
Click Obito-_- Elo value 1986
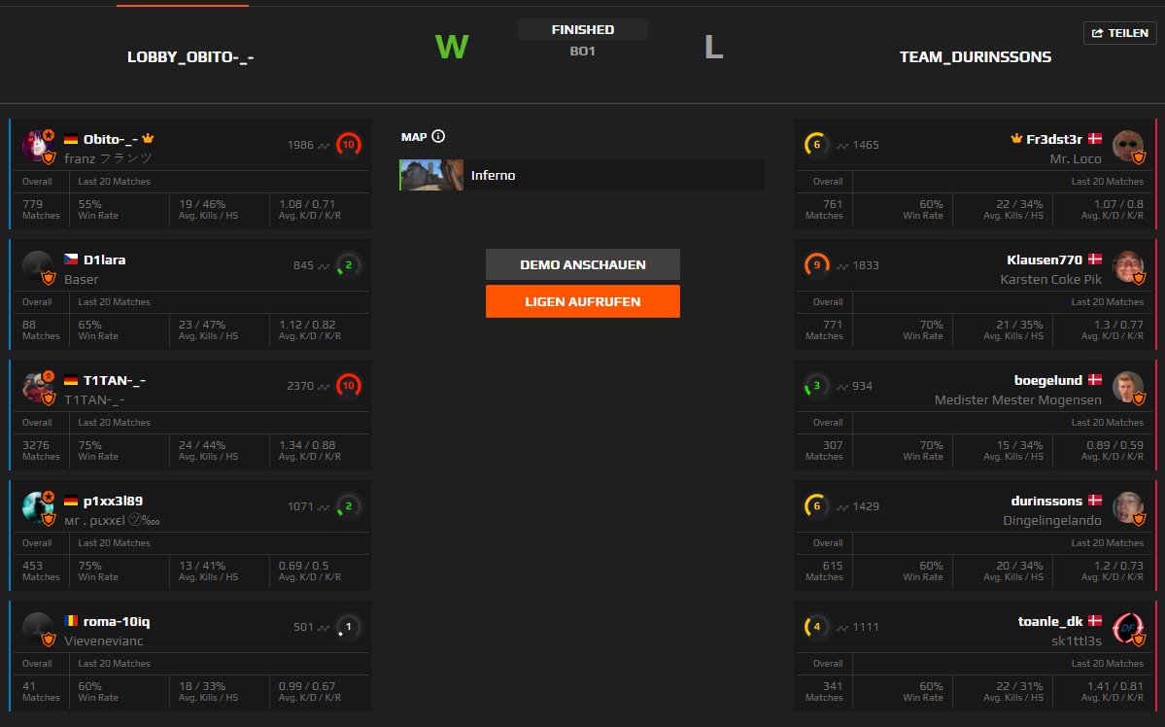[300, 144]
